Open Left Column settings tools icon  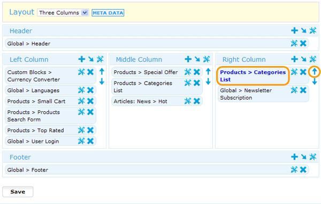tap(100, 59)
